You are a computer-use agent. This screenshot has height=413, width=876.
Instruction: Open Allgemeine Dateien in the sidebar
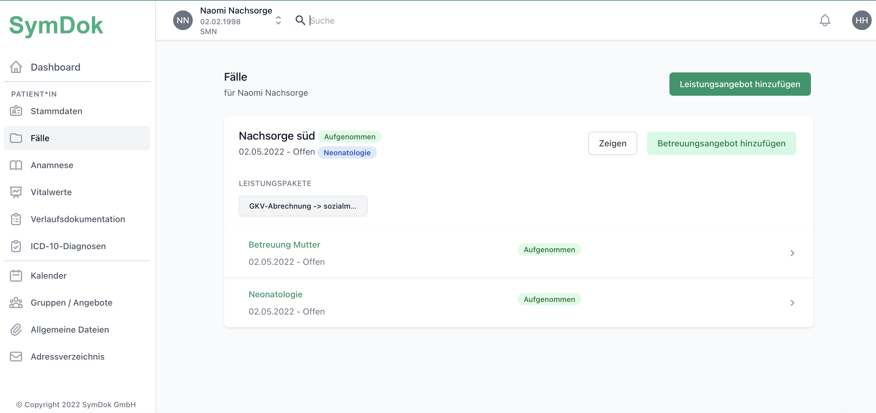[77, 330]
